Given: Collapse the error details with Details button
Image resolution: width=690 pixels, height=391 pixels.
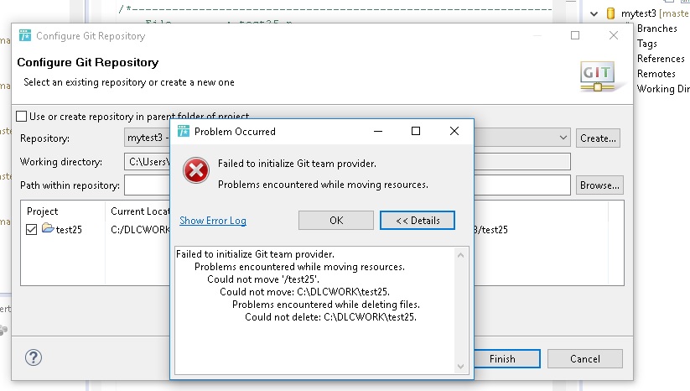Looking at the screenshot, I should 417,220.
